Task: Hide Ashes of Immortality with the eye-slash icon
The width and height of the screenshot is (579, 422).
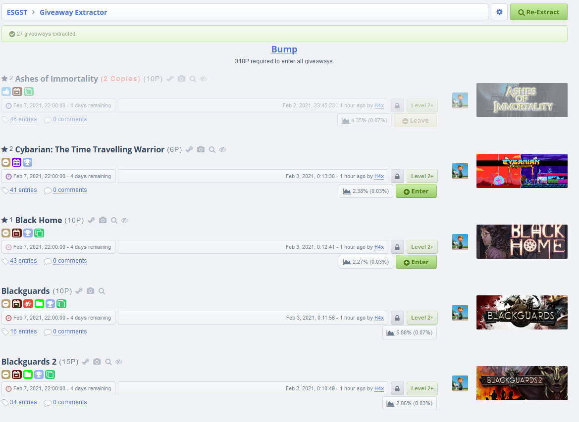Action: (x=203, y=79)
